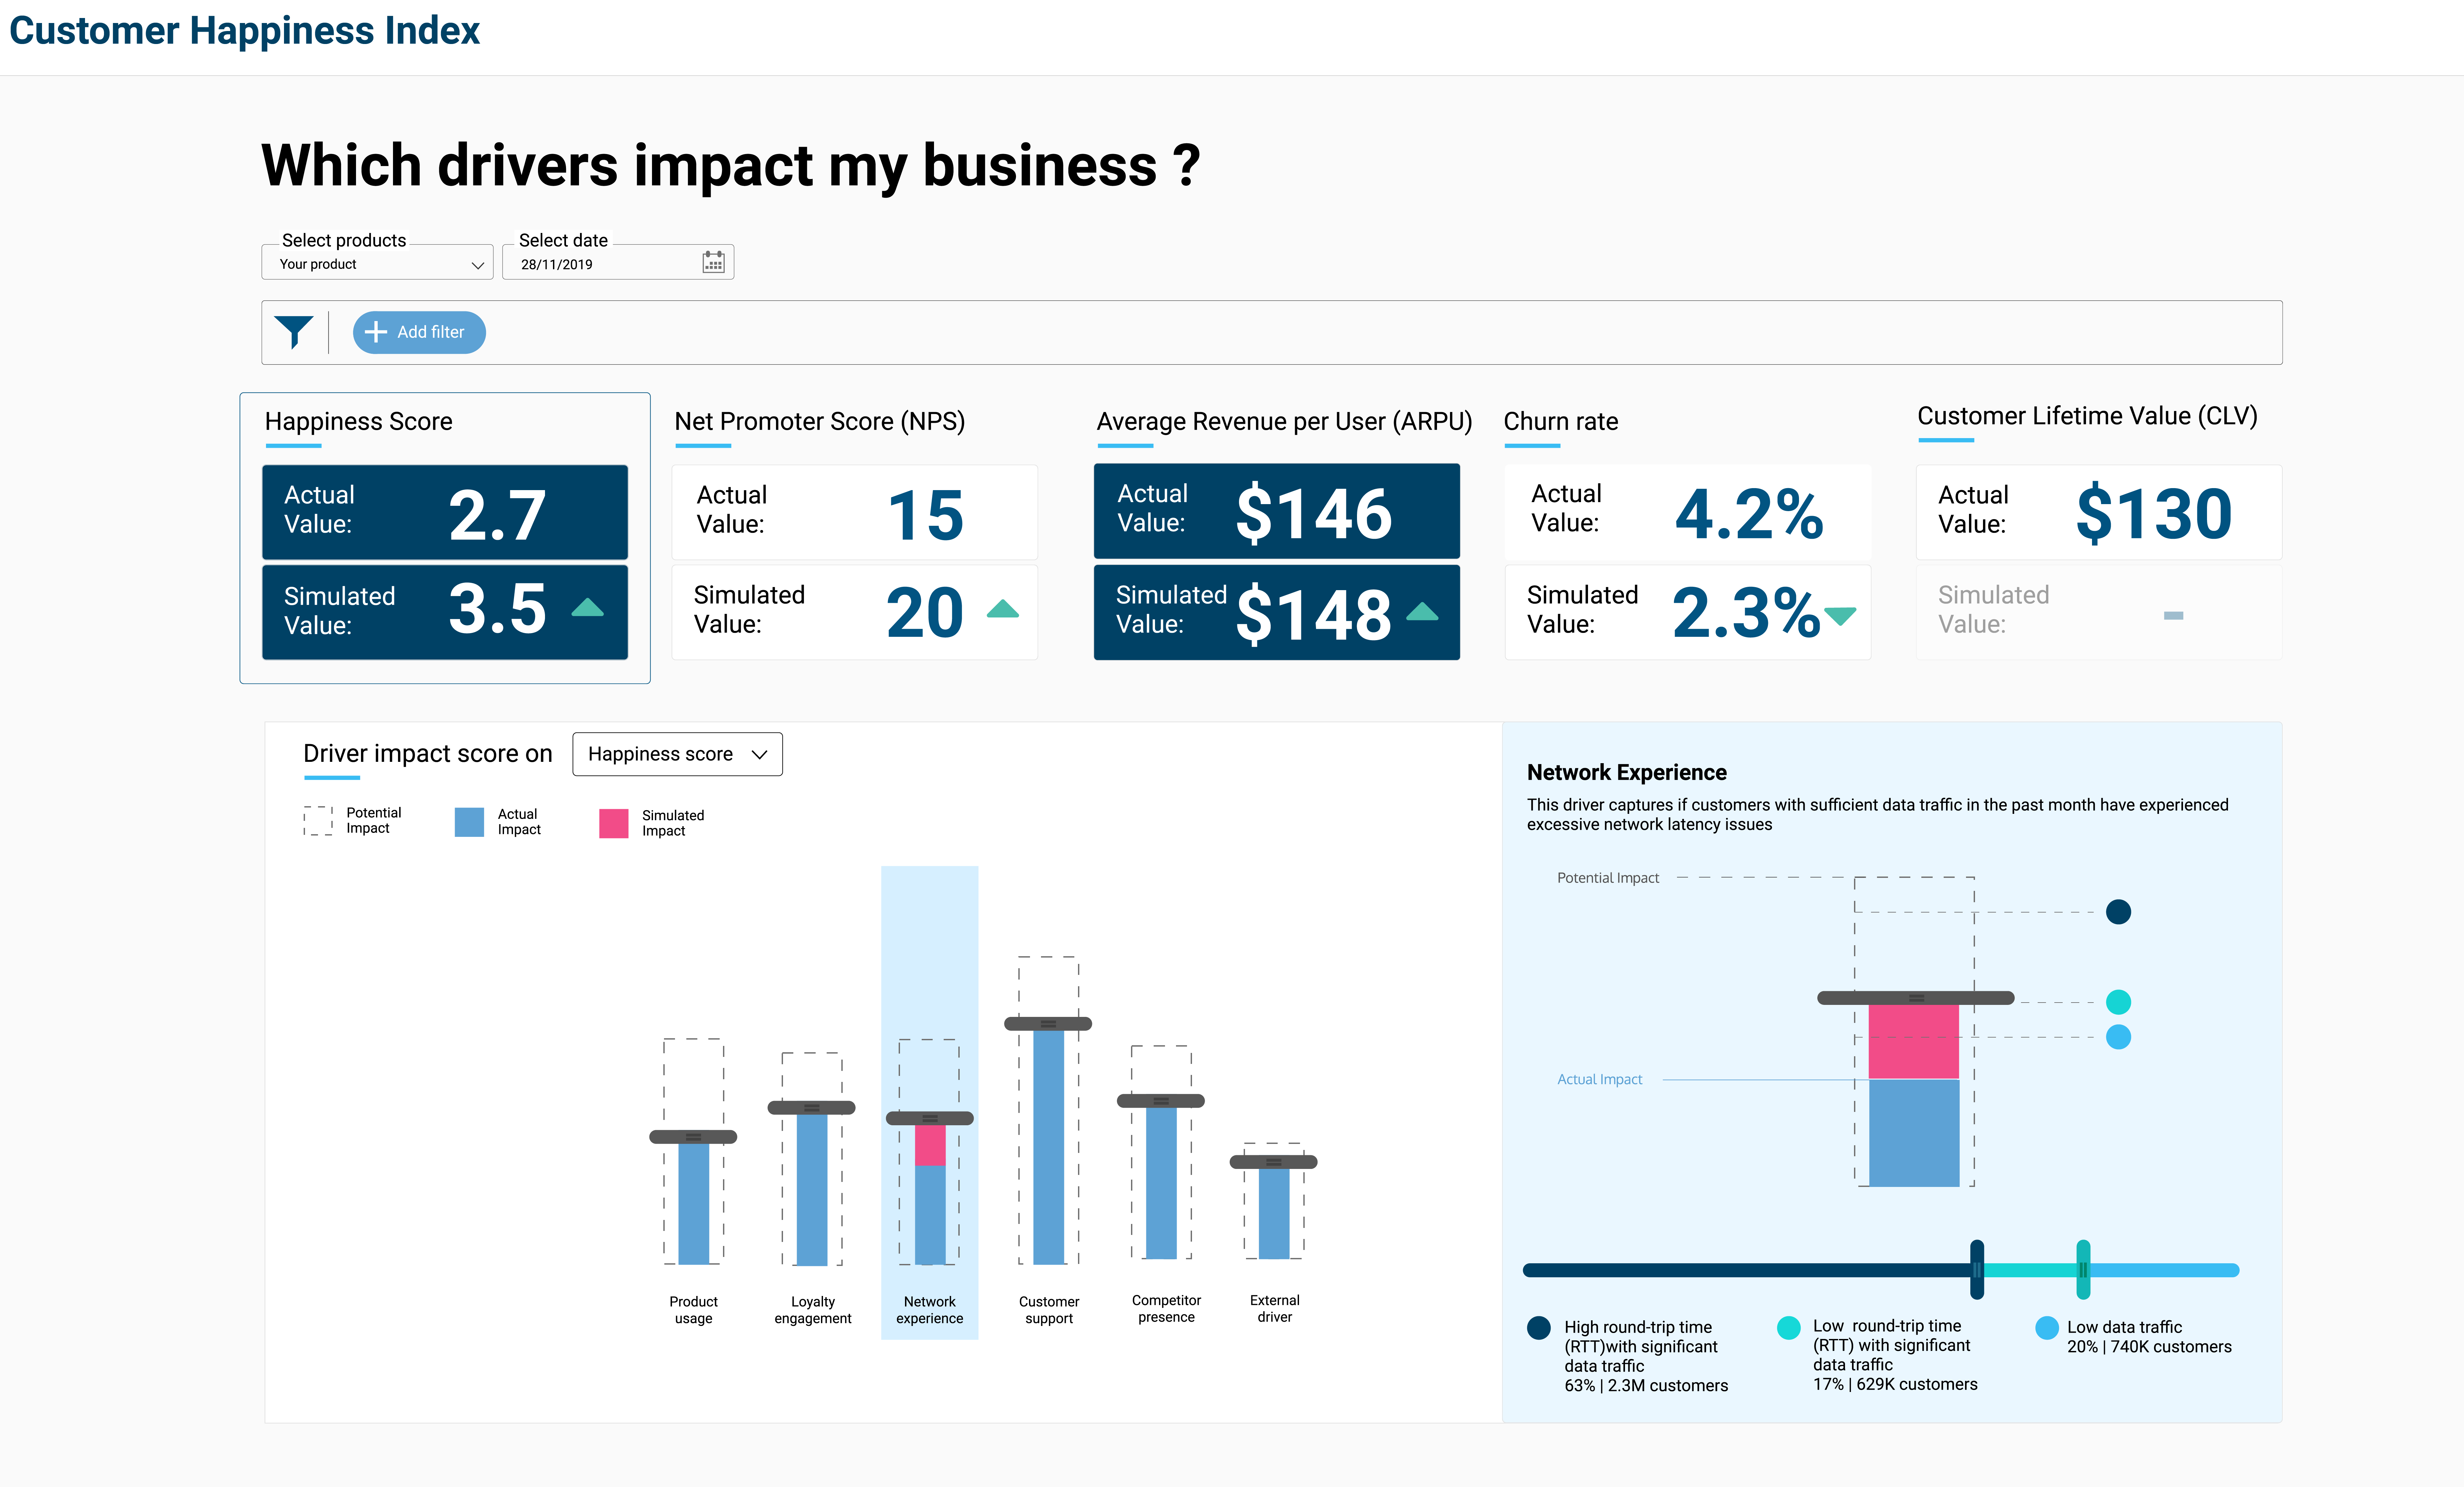Click the Low data traffic legend dot
Screen dimensions: 2464x1487
[2047, 1328]
